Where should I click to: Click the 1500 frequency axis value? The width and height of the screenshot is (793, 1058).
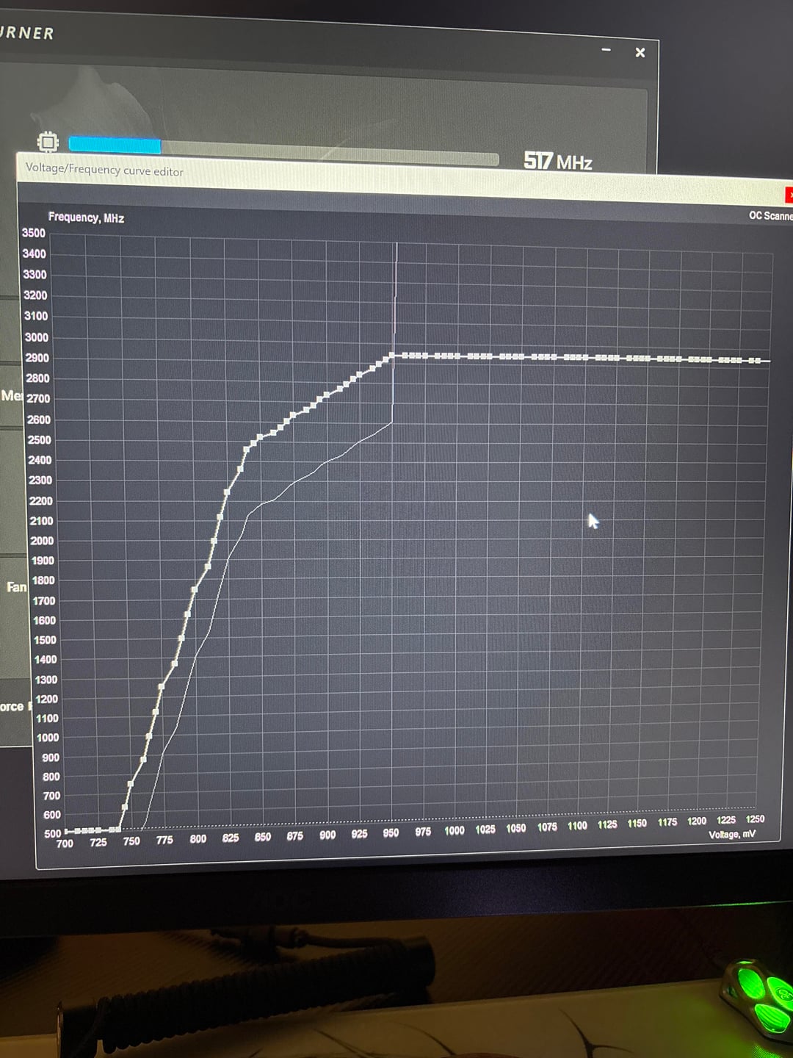tap(45, 640)
